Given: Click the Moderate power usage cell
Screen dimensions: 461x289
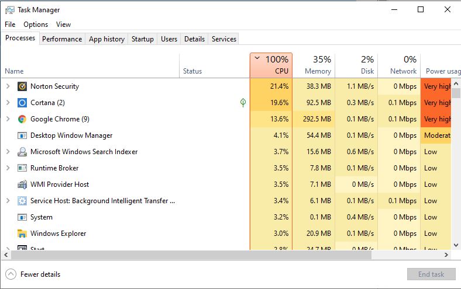Looking at the screenshot, I should tap(436, 135).
